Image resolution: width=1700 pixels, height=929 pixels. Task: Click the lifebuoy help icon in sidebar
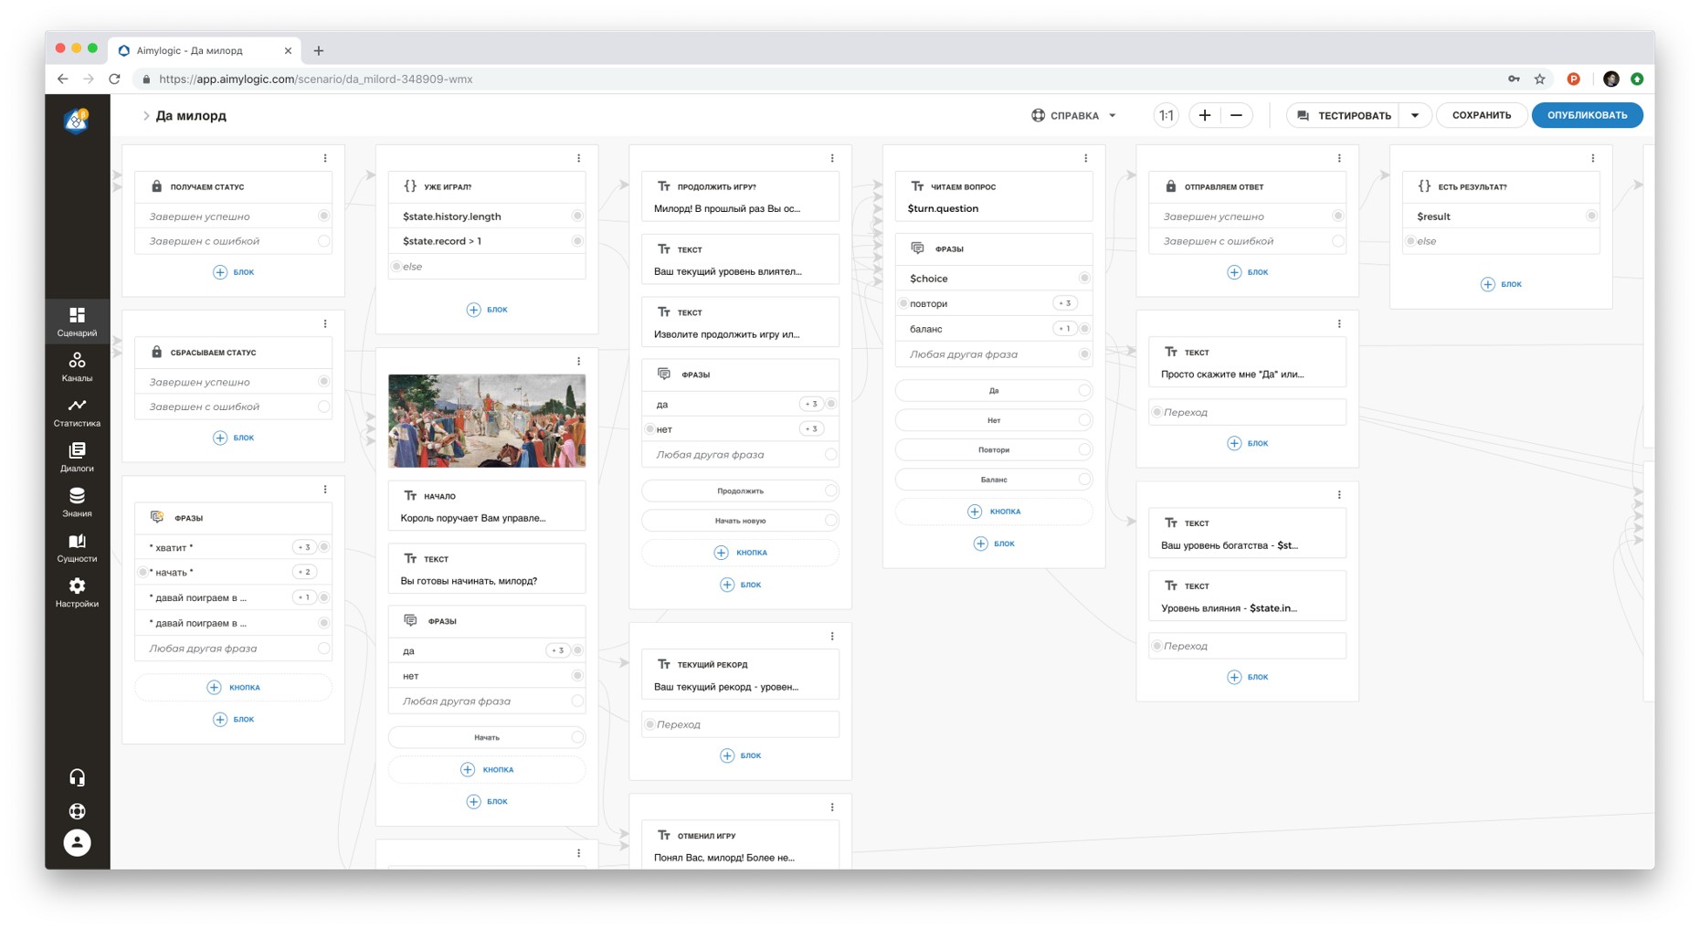77,811
